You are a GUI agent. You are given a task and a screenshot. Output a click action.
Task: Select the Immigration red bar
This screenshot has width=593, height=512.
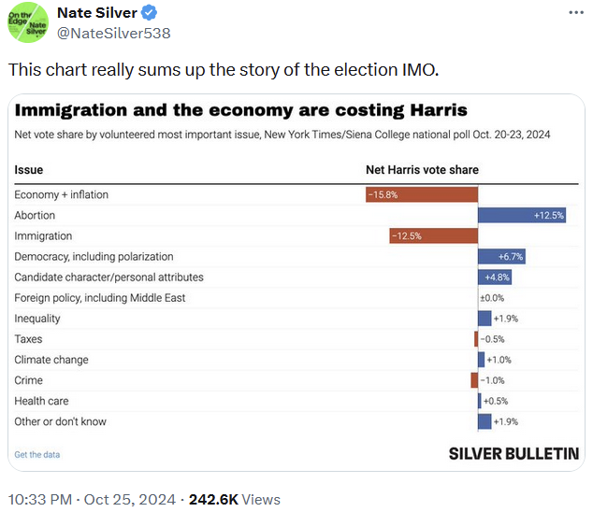coord(433,235)
